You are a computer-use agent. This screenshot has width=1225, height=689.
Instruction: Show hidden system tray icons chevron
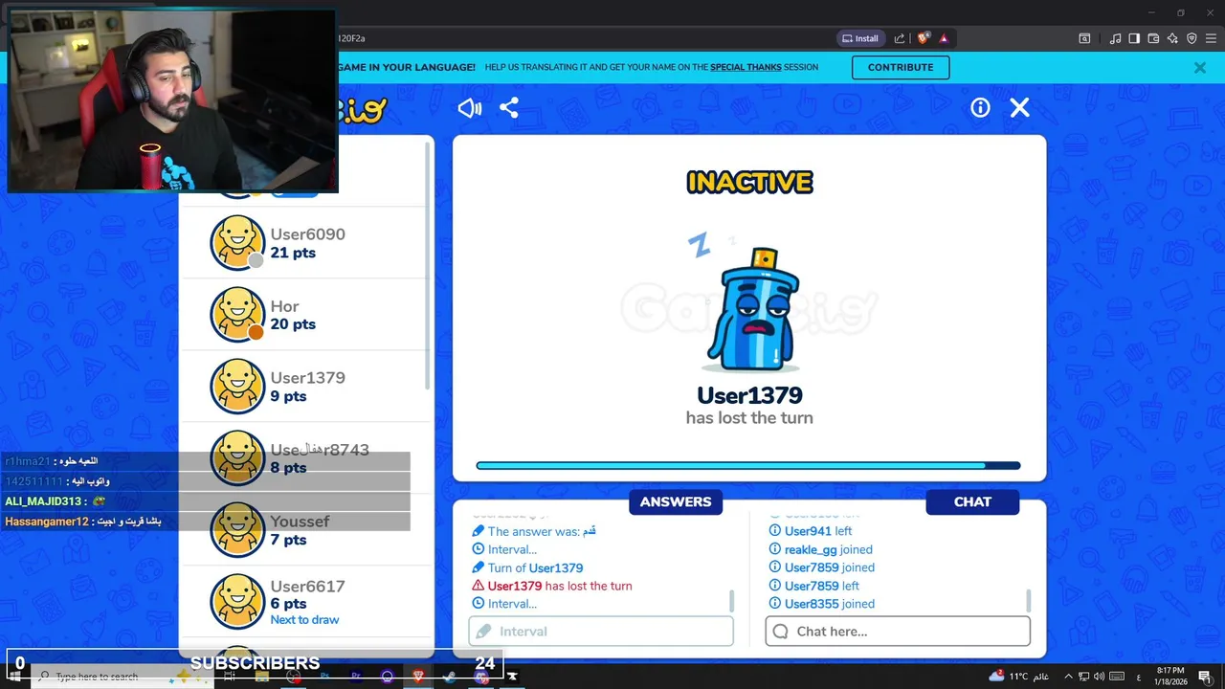pos(1069,677)
